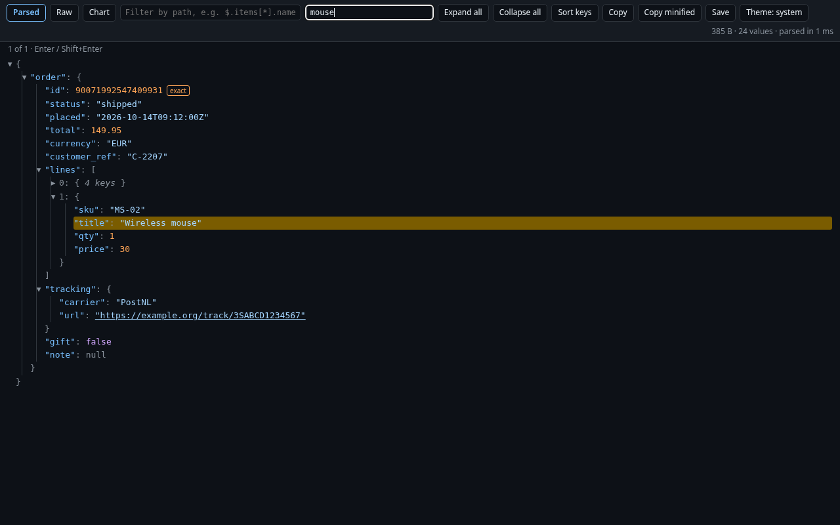Click Expand all button
The width and height of the screenshot is (840, 525).
tap(463, 12)
